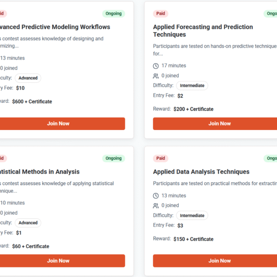
Task: Click the clock icon beside 17 minutes
Action: [156, 66]
